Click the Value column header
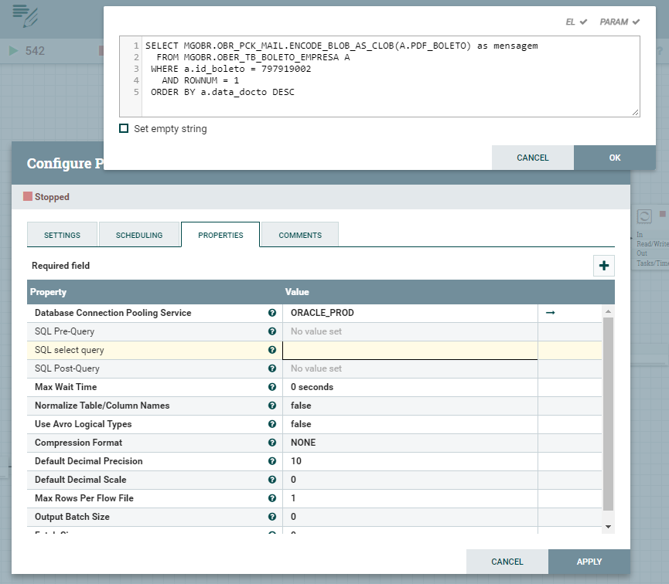Screen dimensions: 669x584 (x=297, y=292)
